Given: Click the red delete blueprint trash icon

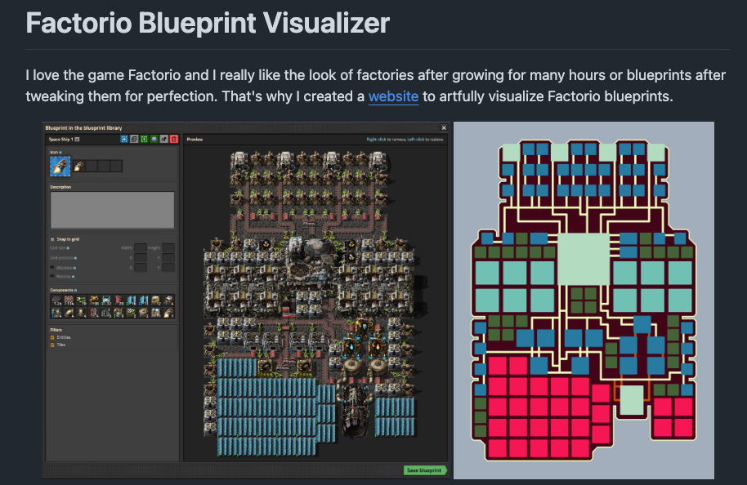Looking at the screenshot, I should (173, 140).
